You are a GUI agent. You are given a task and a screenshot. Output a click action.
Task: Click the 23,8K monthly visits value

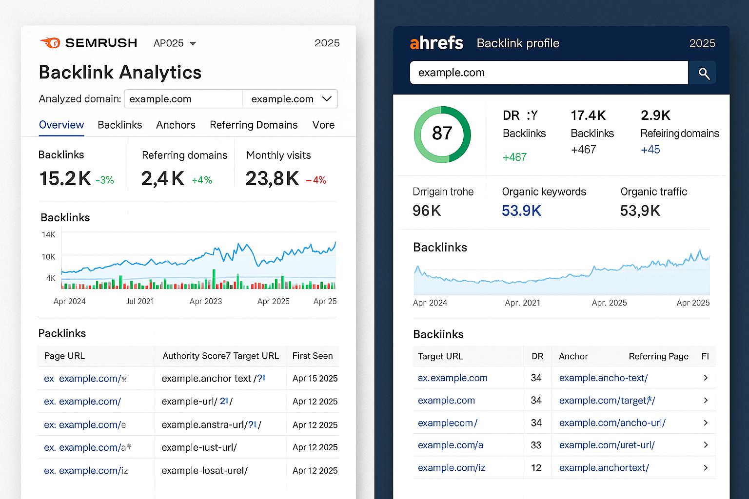(272, 178)
